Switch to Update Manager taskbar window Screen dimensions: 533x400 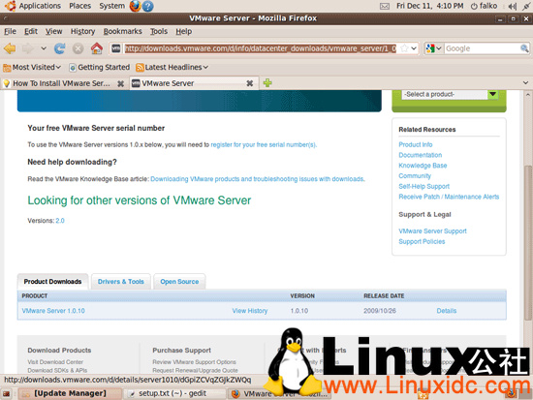70,393
